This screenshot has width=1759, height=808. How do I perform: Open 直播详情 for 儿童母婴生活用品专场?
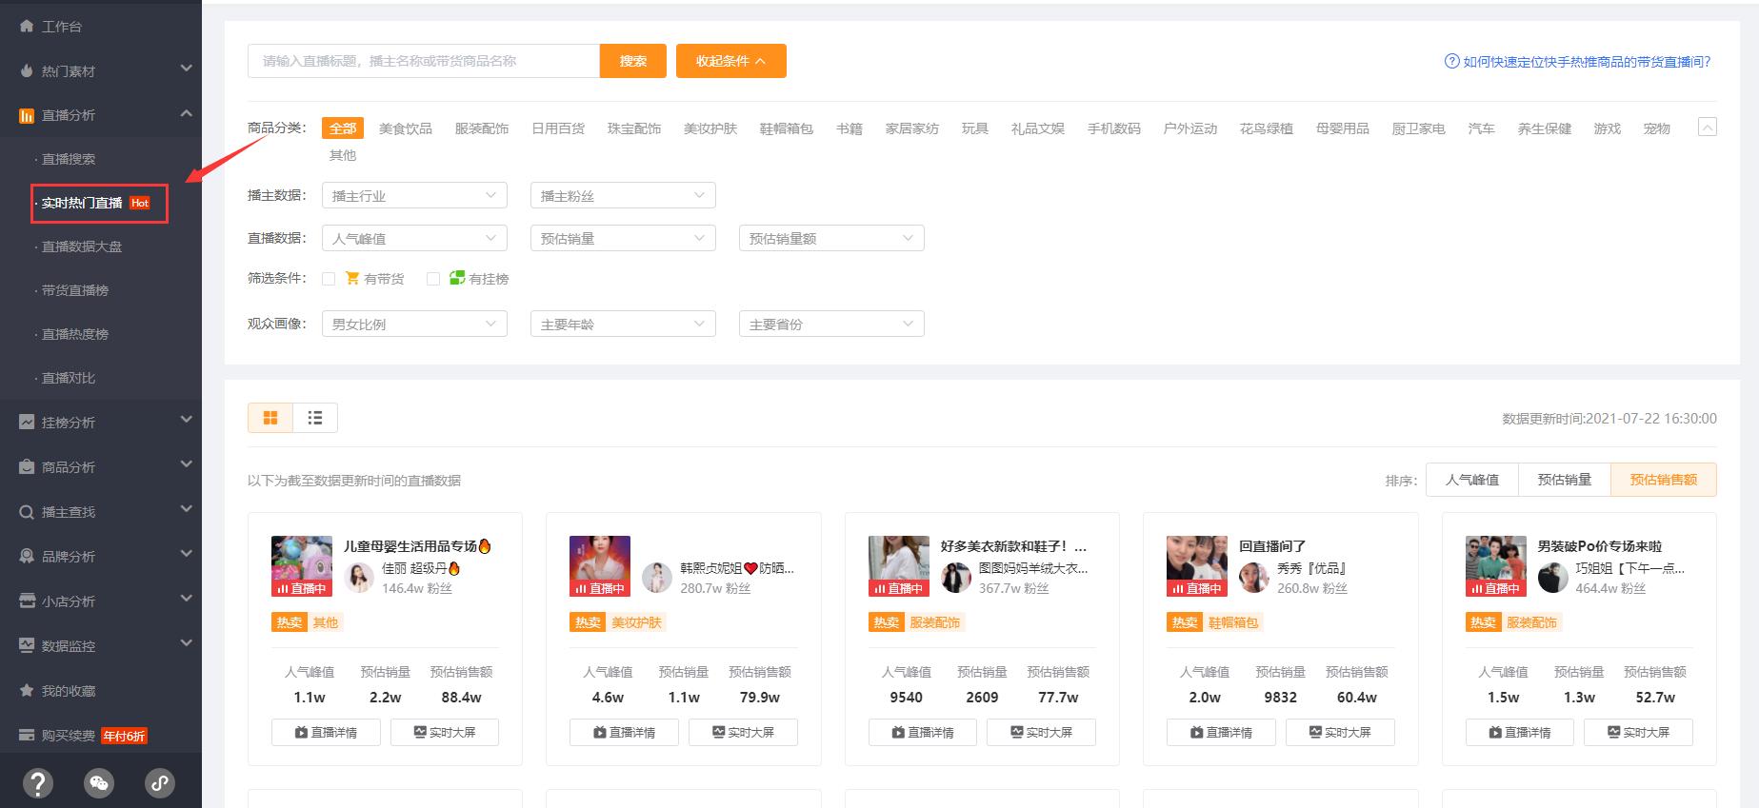(x=326, y=732)
